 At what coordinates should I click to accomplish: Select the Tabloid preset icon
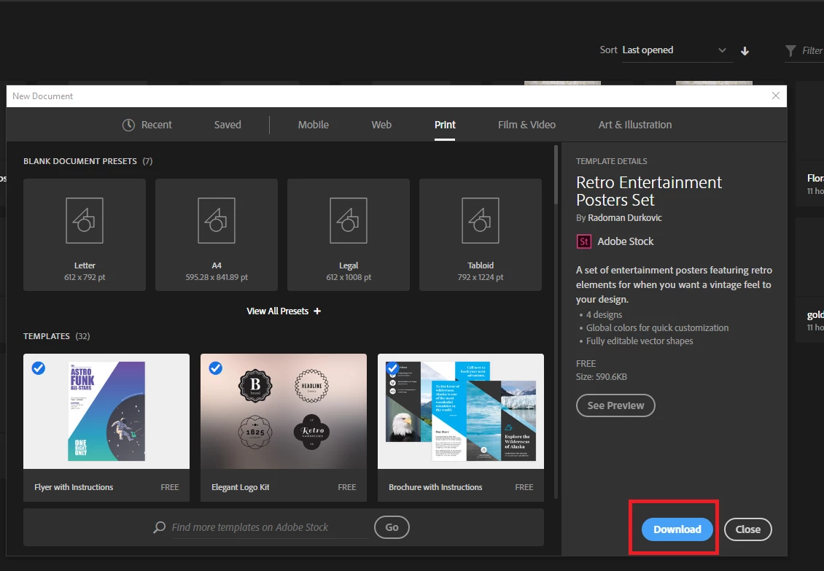pyautogui.click(x=481, y=220)
